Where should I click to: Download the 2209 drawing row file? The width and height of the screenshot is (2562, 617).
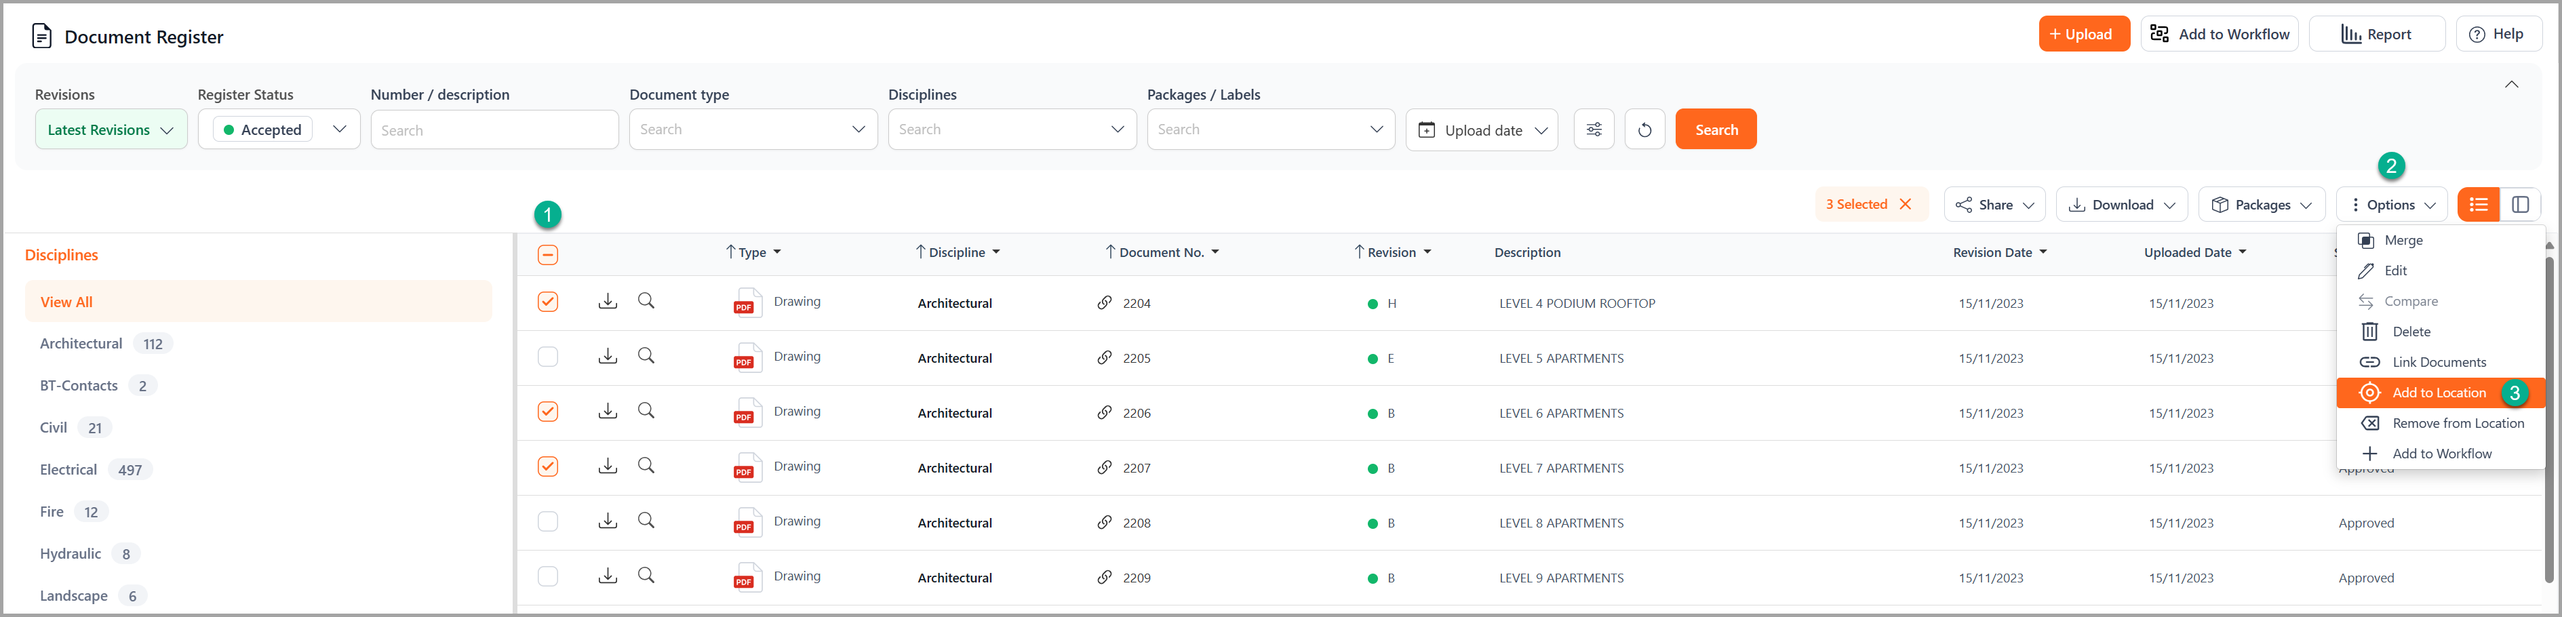pyautogui.click(x=608, y=575)
